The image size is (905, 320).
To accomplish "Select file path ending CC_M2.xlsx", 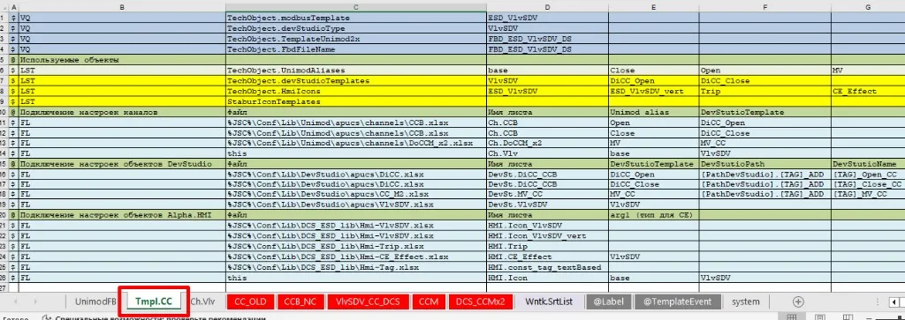I will [356, 195].
